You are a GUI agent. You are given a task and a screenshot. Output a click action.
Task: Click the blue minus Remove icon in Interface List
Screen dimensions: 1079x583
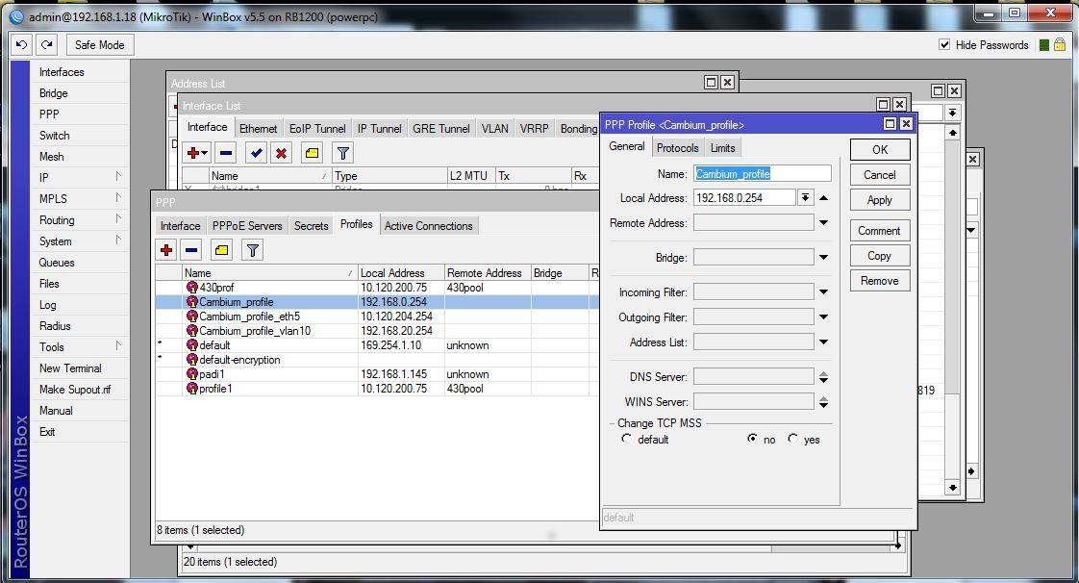[x=226, y=153]
